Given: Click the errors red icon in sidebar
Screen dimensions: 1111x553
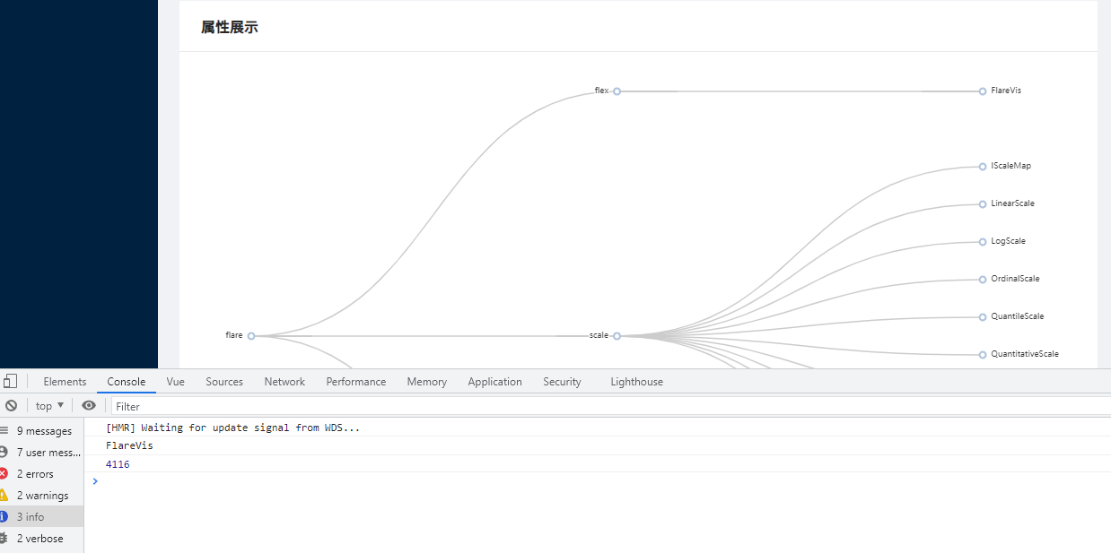Looking at the screenshot, I should click(4, 473).
